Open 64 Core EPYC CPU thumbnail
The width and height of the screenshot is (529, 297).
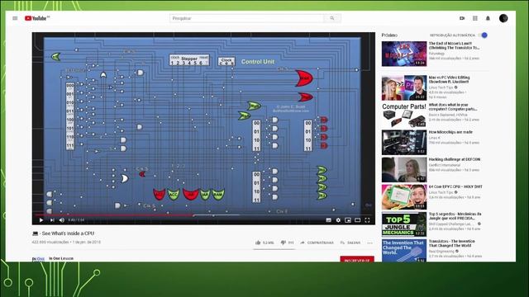tap(404, 197)
